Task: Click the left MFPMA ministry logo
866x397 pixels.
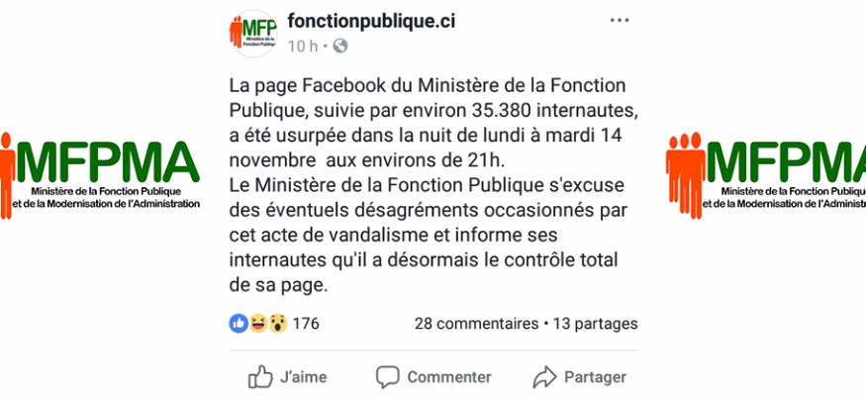Action: coord(100,175)
